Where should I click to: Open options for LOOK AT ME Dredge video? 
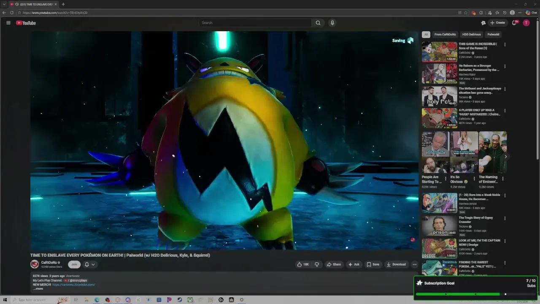click(x=505, y=241)
